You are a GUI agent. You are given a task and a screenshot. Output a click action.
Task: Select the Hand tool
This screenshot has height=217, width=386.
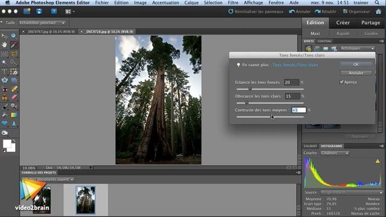(x=4, y=45)
